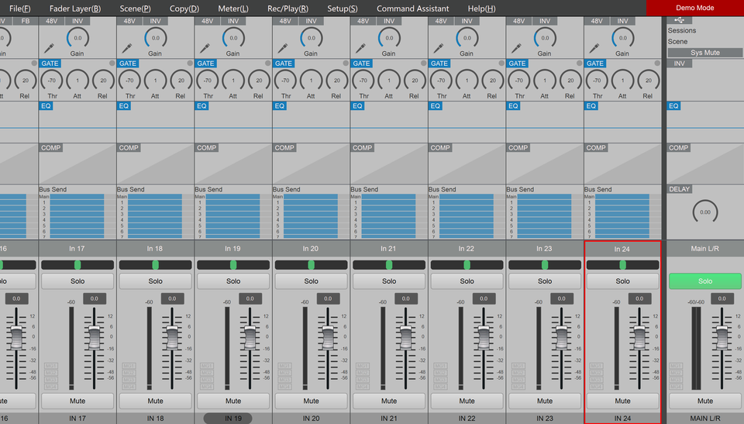
Task: Open the Scene menu in menu bar
Action: pos(135,9)
